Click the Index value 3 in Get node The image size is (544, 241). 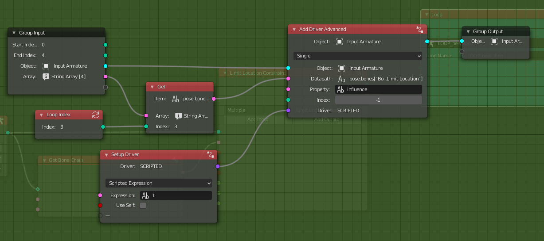[176, 126]
